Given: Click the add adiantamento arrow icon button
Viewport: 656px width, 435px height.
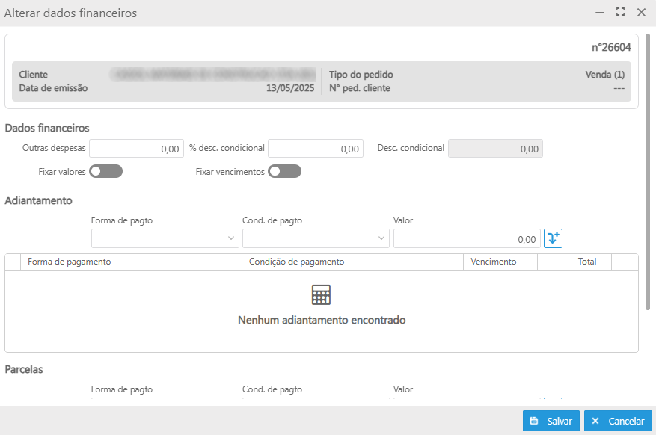Looking at the screenshot, I should tap(553, 238).
